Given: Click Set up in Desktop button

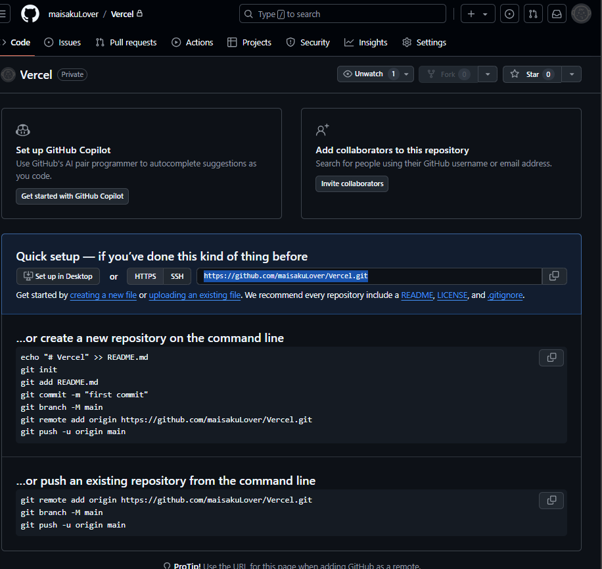Looking at the screenshot, I should click(x=58, y=276).
